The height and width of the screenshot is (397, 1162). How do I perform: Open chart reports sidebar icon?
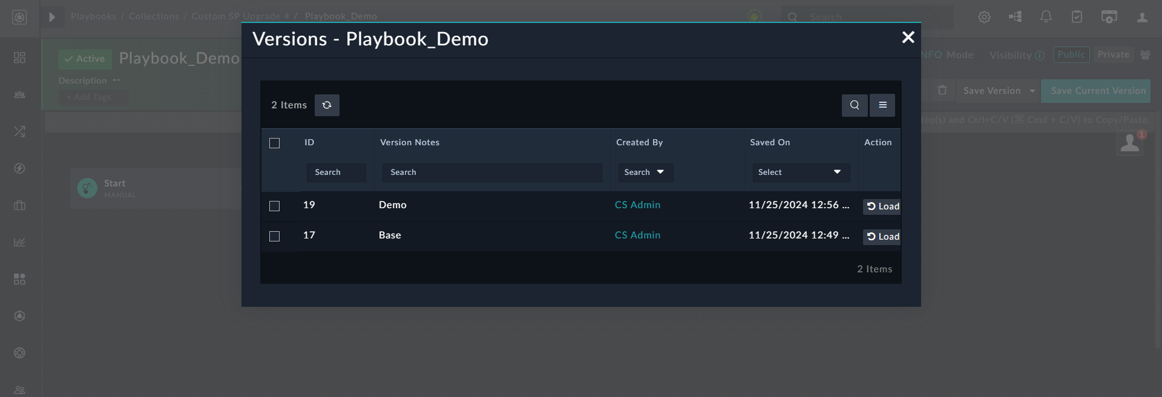20,242
